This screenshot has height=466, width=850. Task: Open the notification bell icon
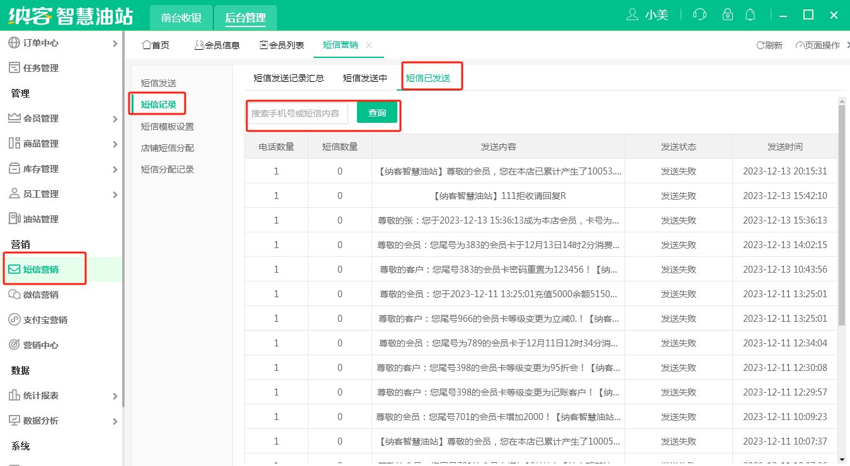tap(750, 14)
